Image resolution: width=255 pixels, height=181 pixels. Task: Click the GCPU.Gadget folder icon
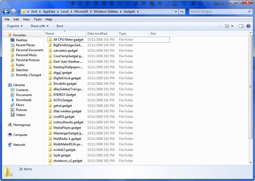click(50, 100)
